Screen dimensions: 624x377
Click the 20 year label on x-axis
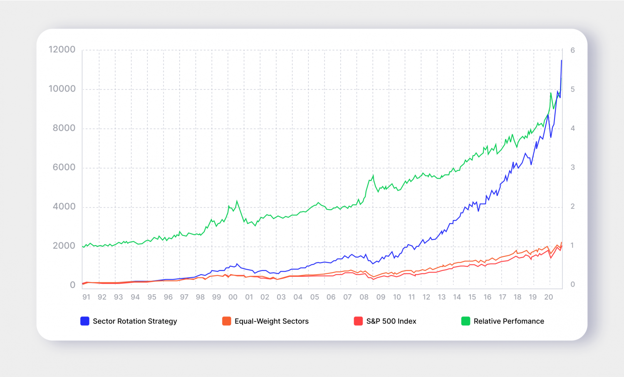(x=549, y=297)
